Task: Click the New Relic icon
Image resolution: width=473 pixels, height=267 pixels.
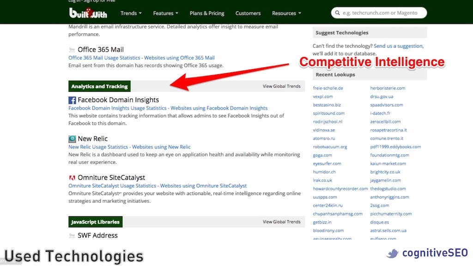Action: point(72,139)
